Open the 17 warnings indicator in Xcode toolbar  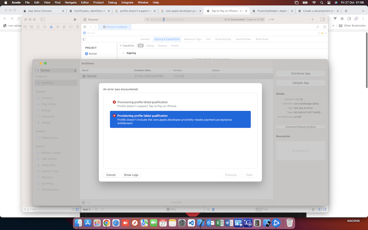click(271, 20)
